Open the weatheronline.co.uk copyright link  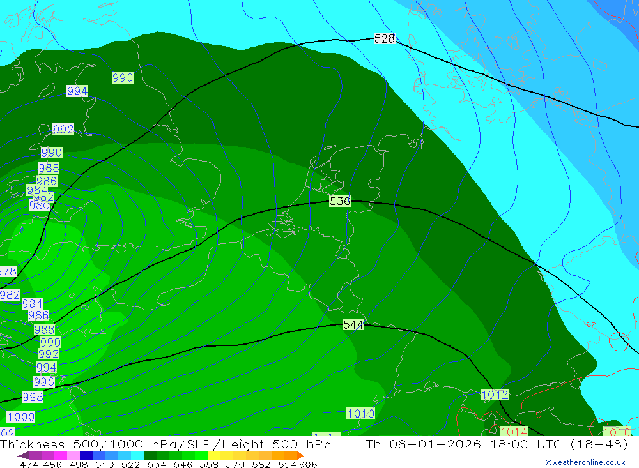[x=585, y=462]
